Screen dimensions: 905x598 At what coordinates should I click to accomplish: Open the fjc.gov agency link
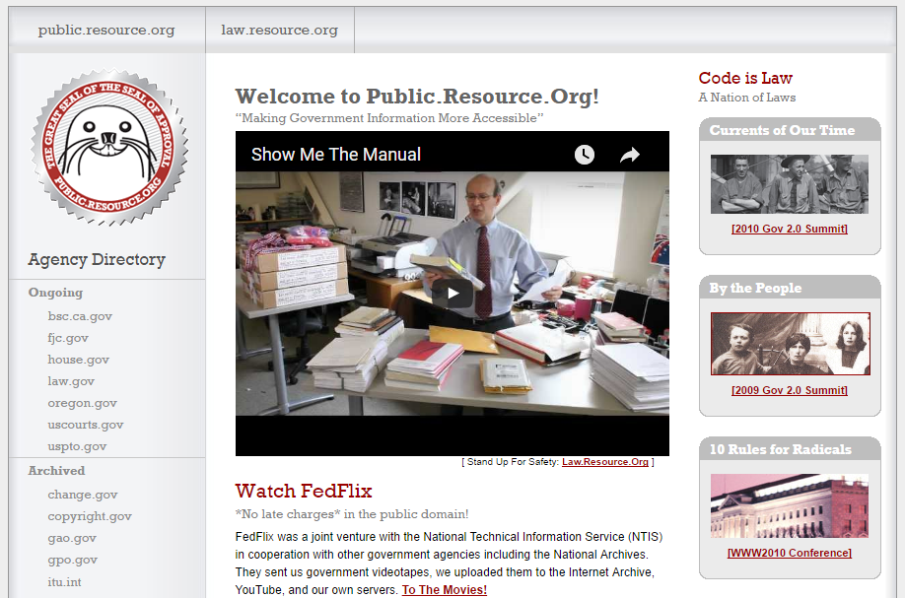coord(68,338)
